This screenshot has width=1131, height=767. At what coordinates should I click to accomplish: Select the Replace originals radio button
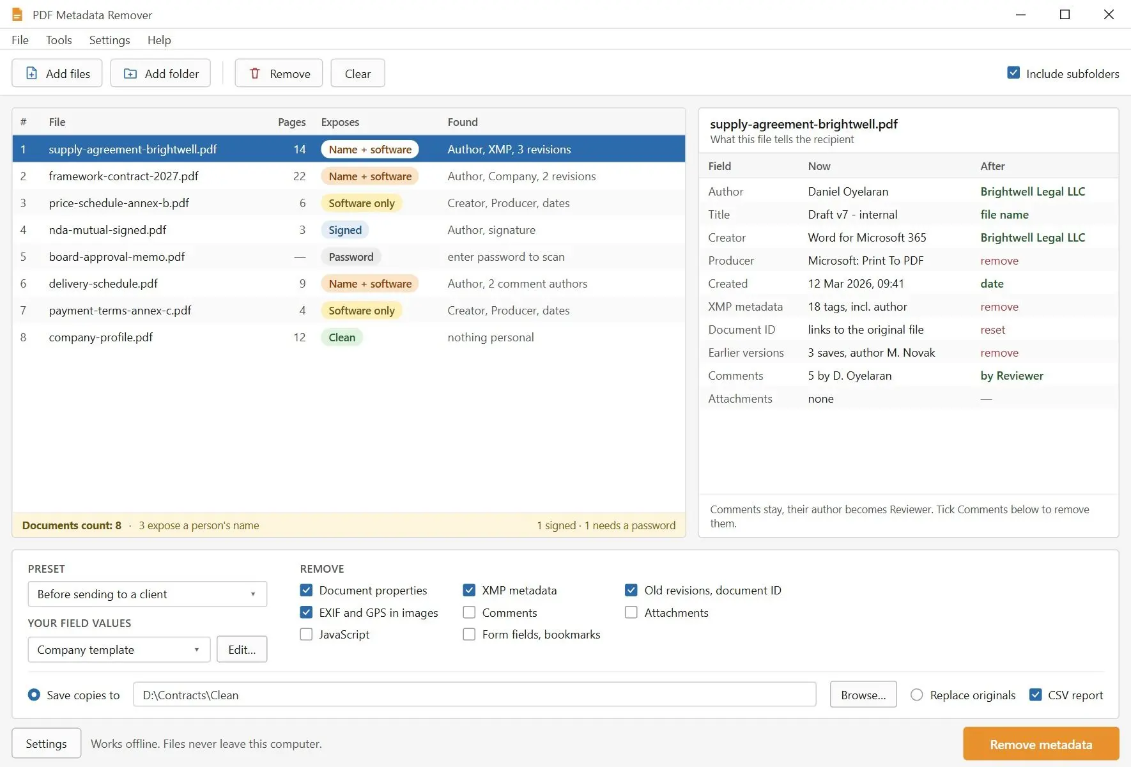pos(916,695)
